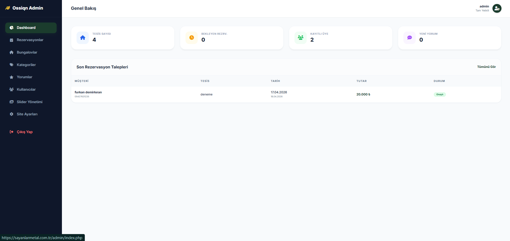Click the Kayıtlı Üye value 2
Viewport: 510px width, 241px height.
[312, 40]
